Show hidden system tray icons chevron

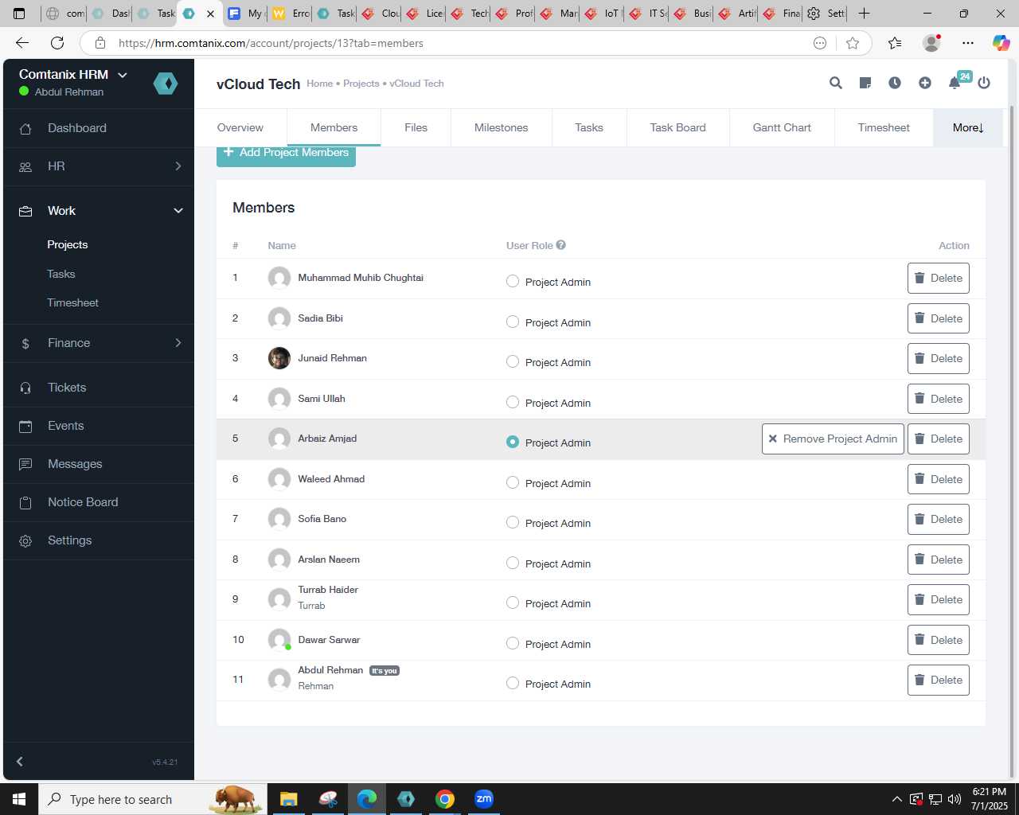click(896, 799)
